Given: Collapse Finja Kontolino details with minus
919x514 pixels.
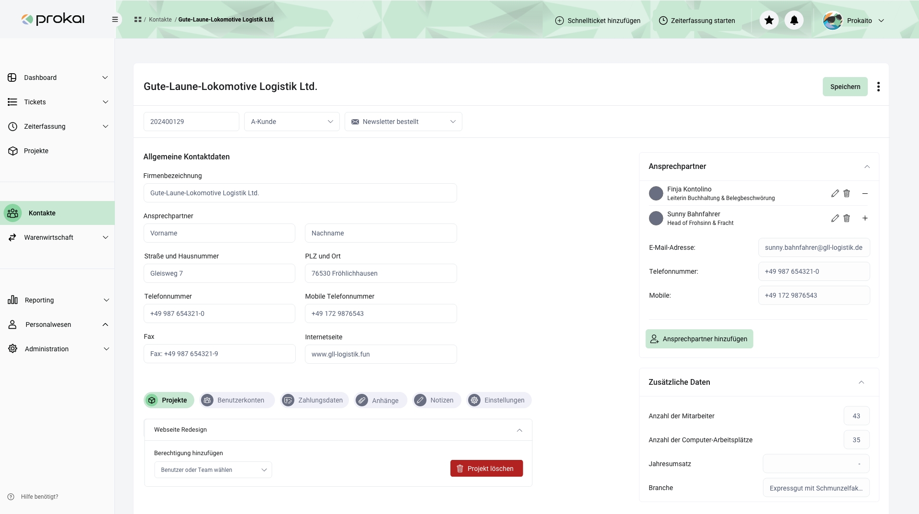Looking at the screenshot, I should [865, 193].
